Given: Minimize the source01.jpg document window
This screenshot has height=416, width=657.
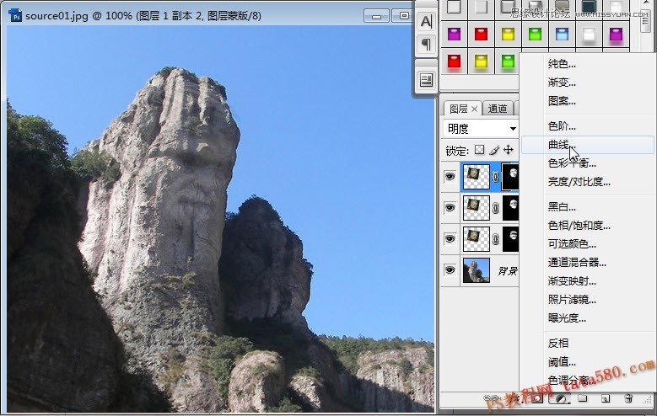Looking at the screenshot, I should tap(376, 16).
